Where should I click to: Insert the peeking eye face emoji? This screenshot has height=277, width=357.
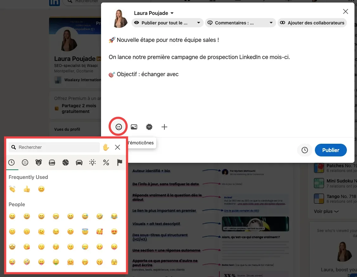pos(114,262)
